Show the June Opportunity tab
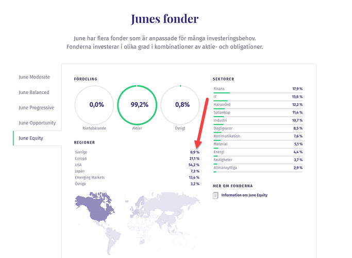 [x=37, y=123]
